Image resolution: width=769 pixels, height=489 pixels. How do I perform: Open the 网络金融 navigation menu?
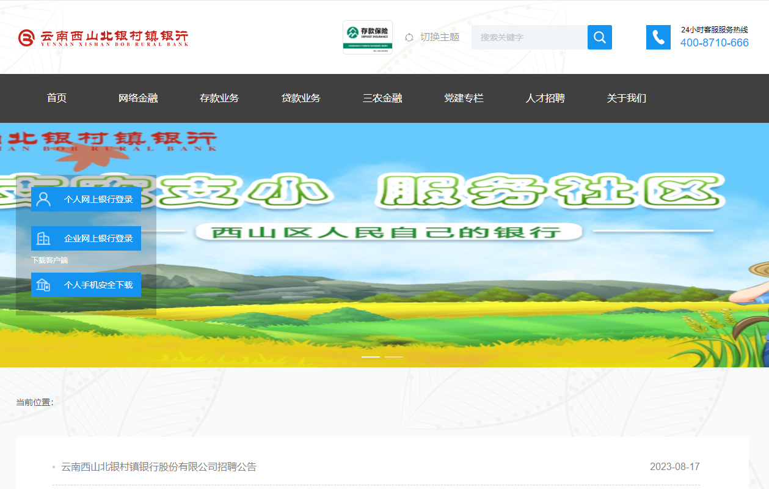tap(138, 98)
